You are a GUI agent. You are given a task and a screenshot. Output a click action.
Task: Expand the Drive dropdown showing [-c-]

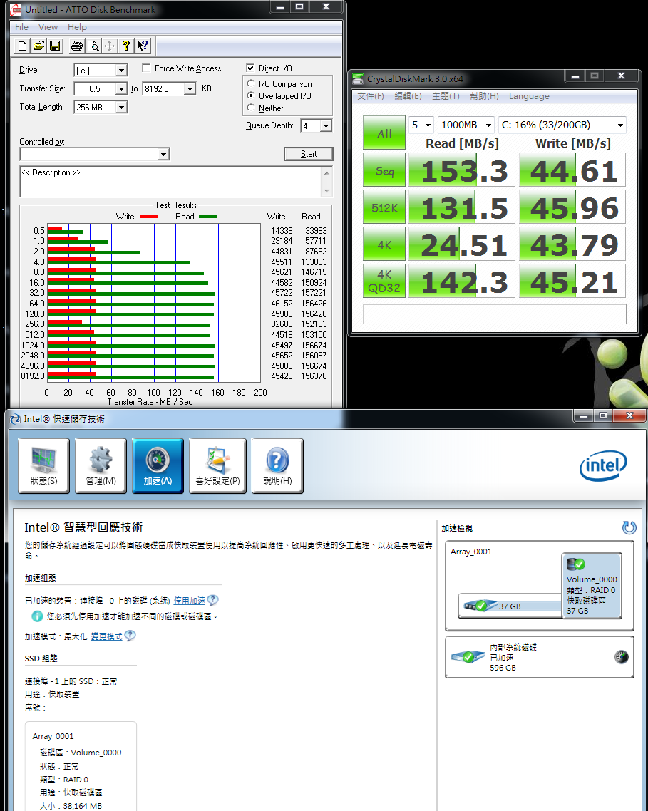tap(122, 71)
